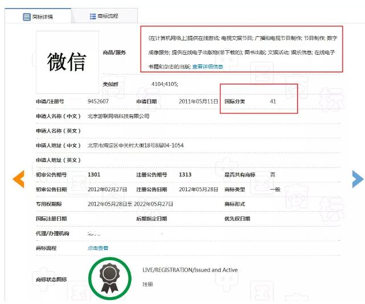Viewport: 365px width, 304px height.
Task: Select the 注册 status text
Action: click(147, 284)
